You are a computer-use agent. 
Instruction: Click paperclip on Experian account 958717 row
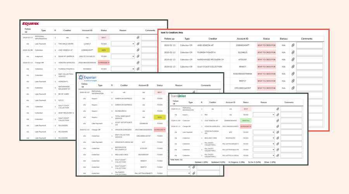[194, 167]
